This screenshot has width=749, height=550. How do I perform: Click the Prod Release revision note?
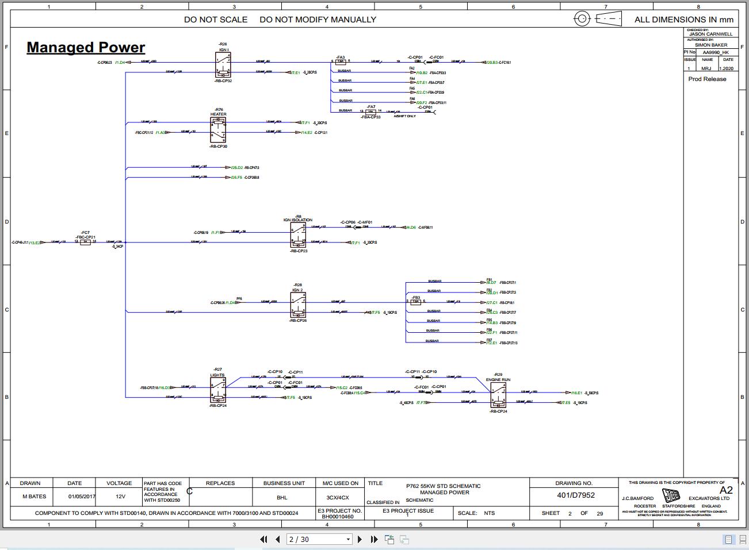707,79
